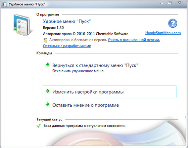Viewport: 188px width, 148px height.
Task: Click the Отключить улучшенное меню description text
Action: pos(78,71)
